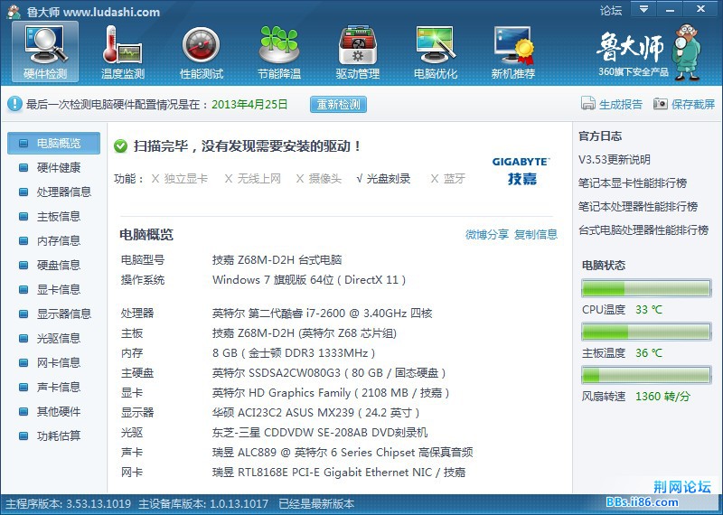
Task: Click the 主板温度 progress bar
Action: (x=646, y=332)
